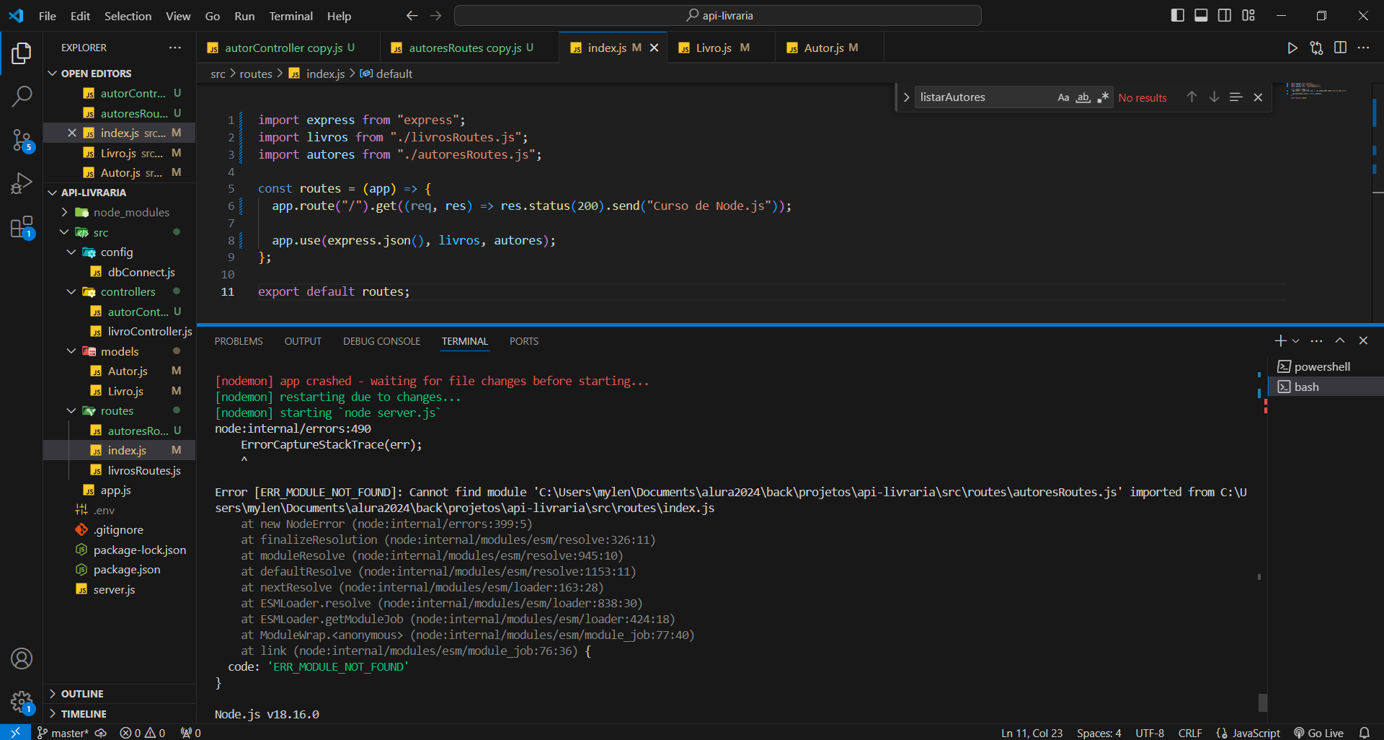Image resolution: width=1384 pixels, height=740 pixels.
Task: Open the Accounts menu icon
Action: (x=22, y=658)
